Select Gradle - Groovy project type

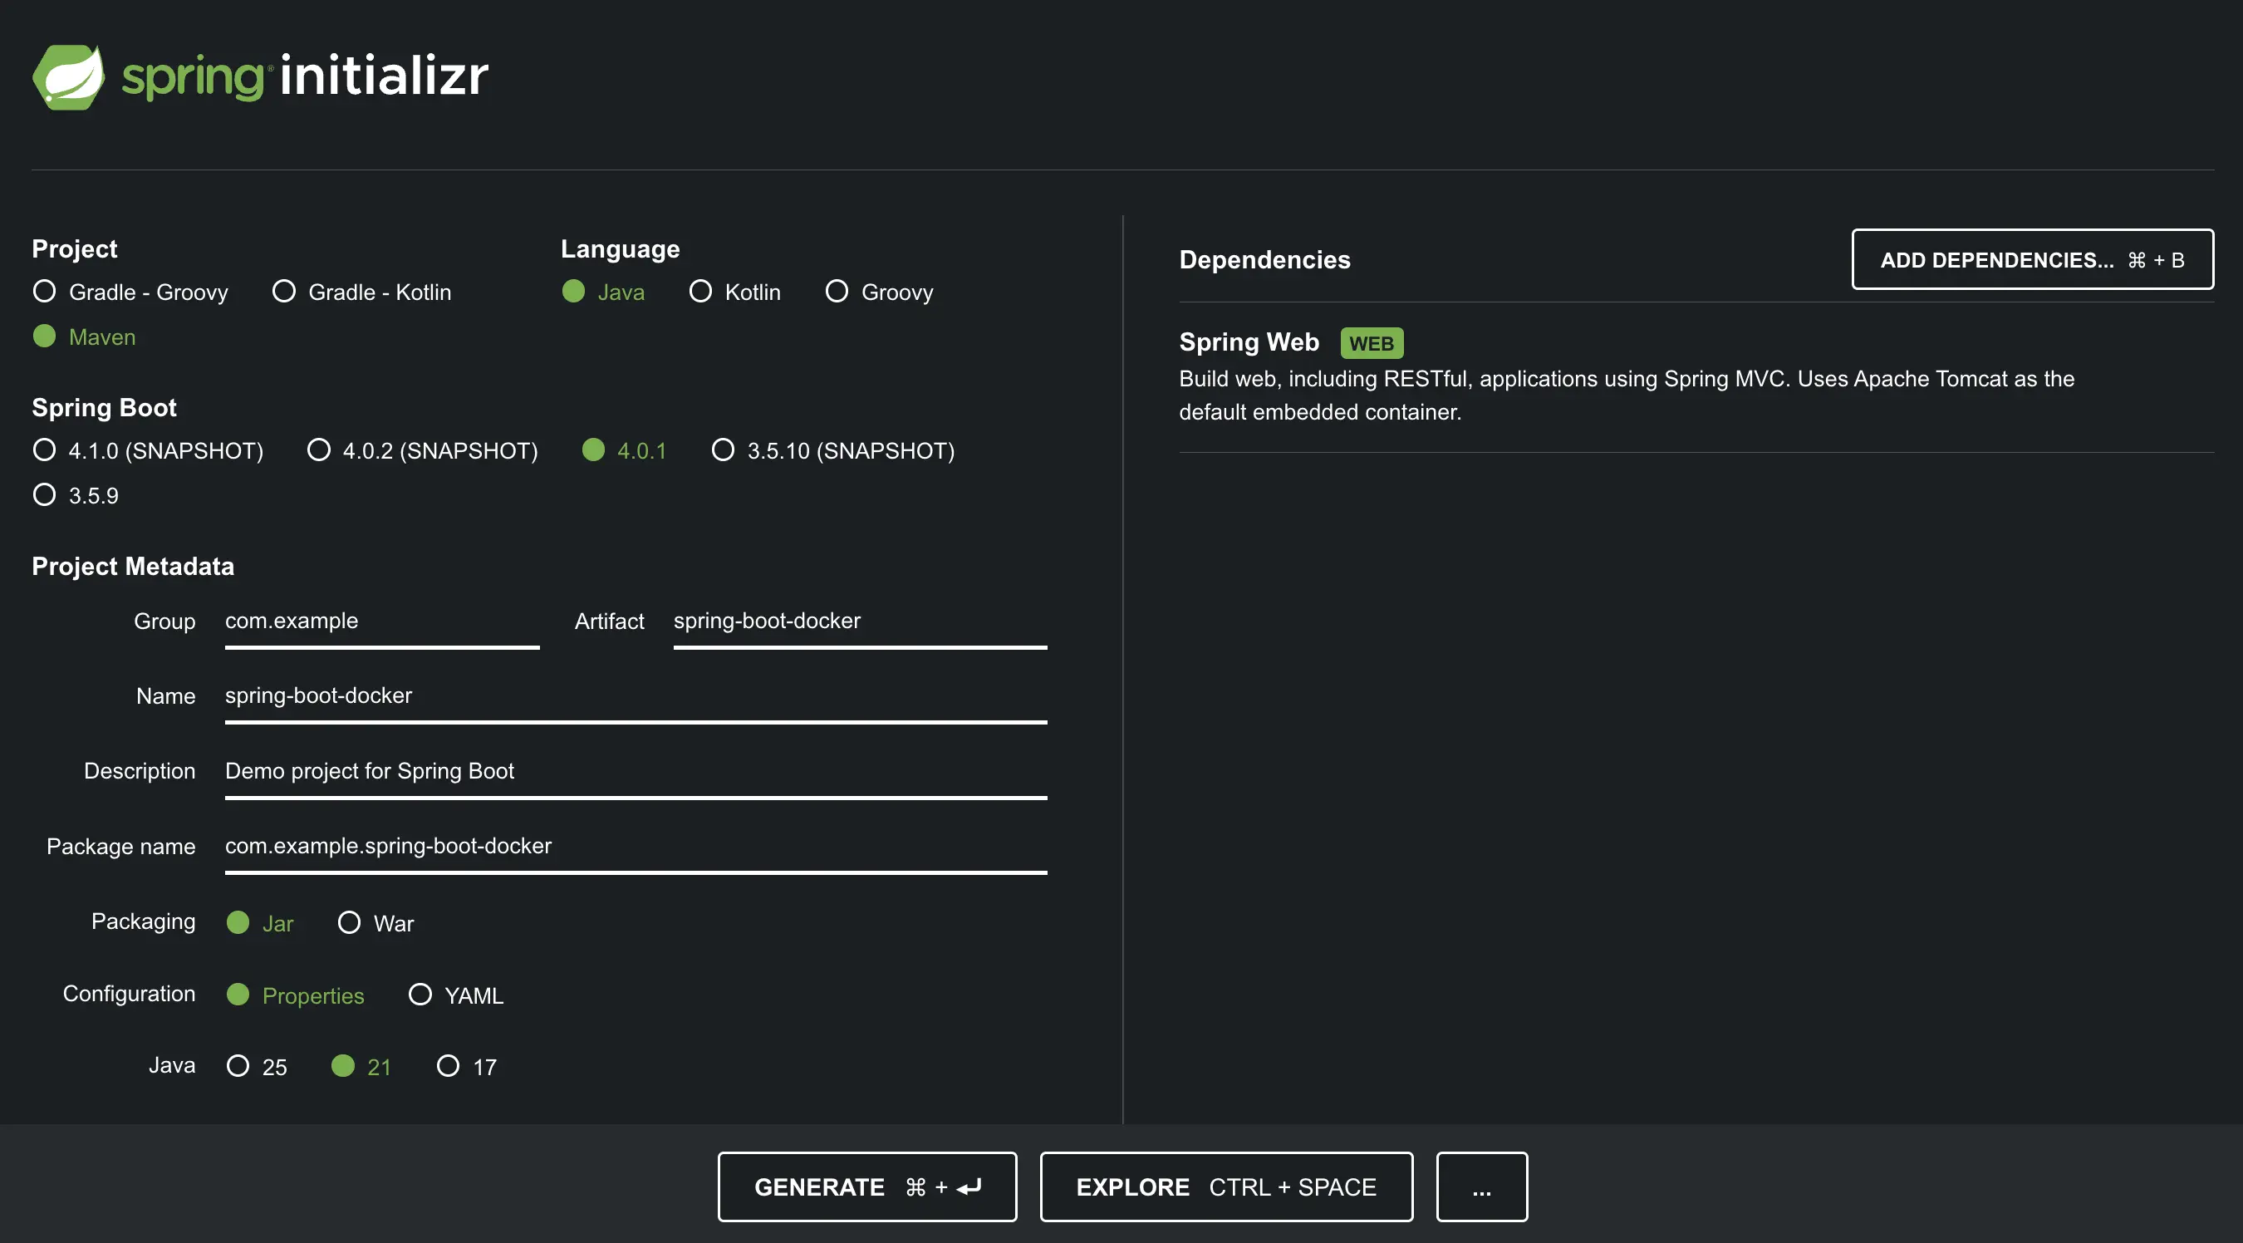click(x=44, y=292)
